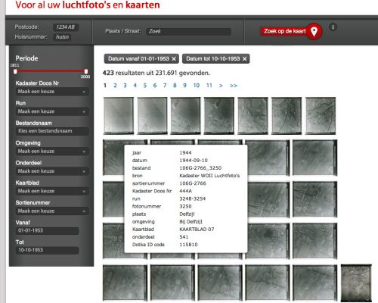Focus the Huisnummer input field
This screenshot has width=378, height=303.
click(62, 37)
